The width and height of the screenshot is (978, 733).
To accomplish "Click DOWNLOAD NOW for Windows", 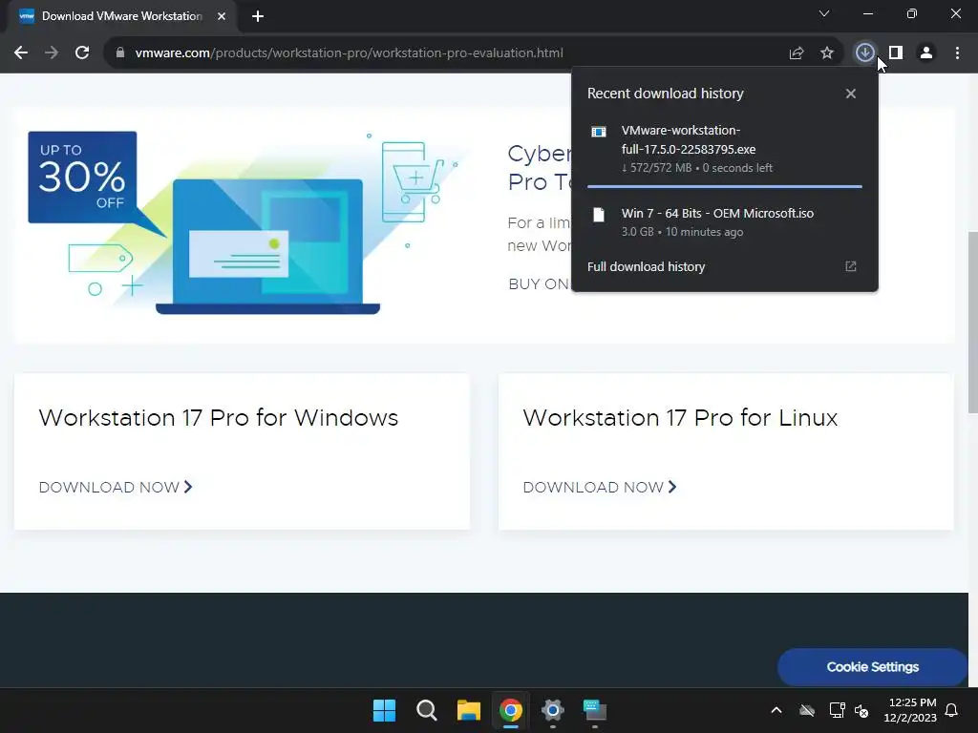I will (116, 488).
